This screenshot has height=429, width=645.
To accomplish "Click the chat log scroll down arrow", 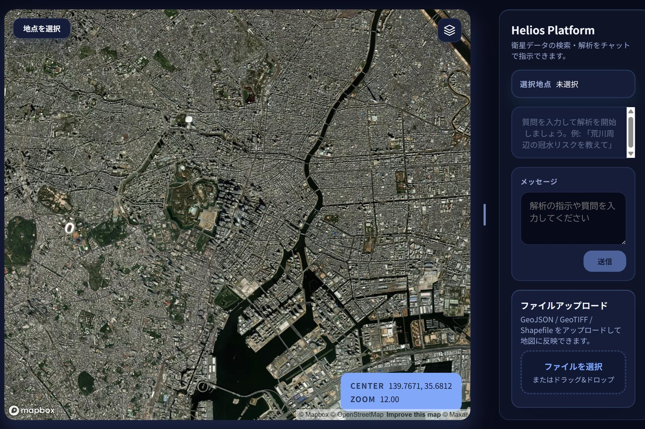I will [631, 154].
